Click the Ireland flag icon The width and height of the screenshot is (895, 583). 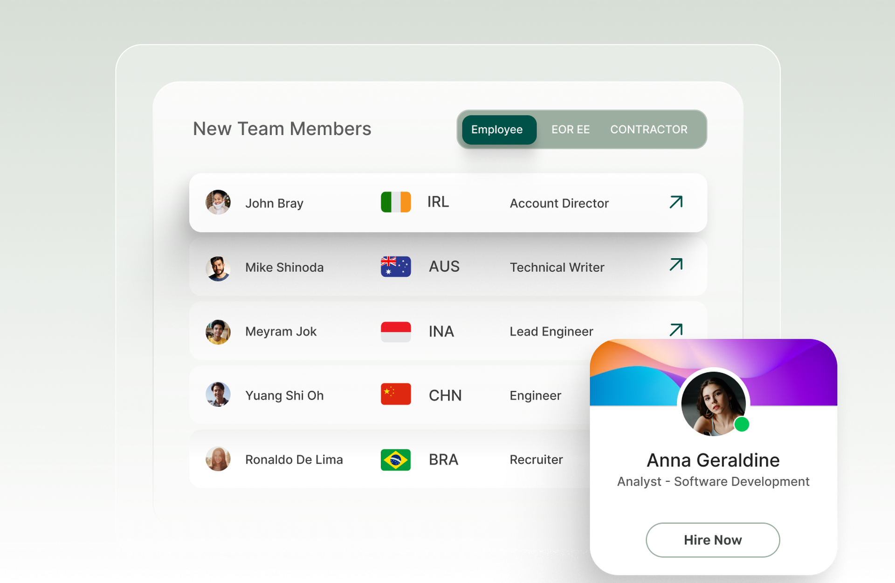pos(395,202)
